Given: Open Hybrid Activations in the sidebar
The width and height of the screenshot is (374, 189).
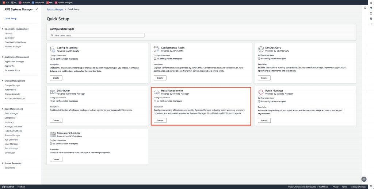Looking at the screenshot, I should click(13, 131).
